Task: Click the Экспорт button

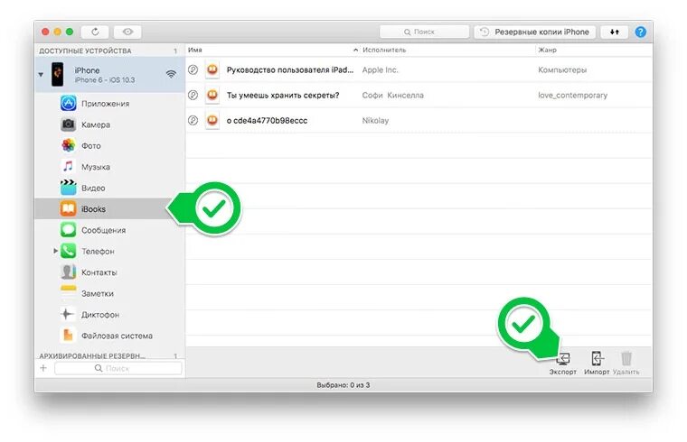Action: [563, 364]
